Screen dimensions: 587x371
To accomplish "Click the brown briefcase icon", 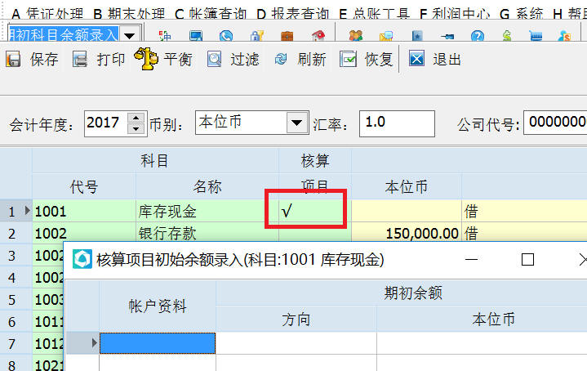I will pyautogui.click(x=287, y=36).
